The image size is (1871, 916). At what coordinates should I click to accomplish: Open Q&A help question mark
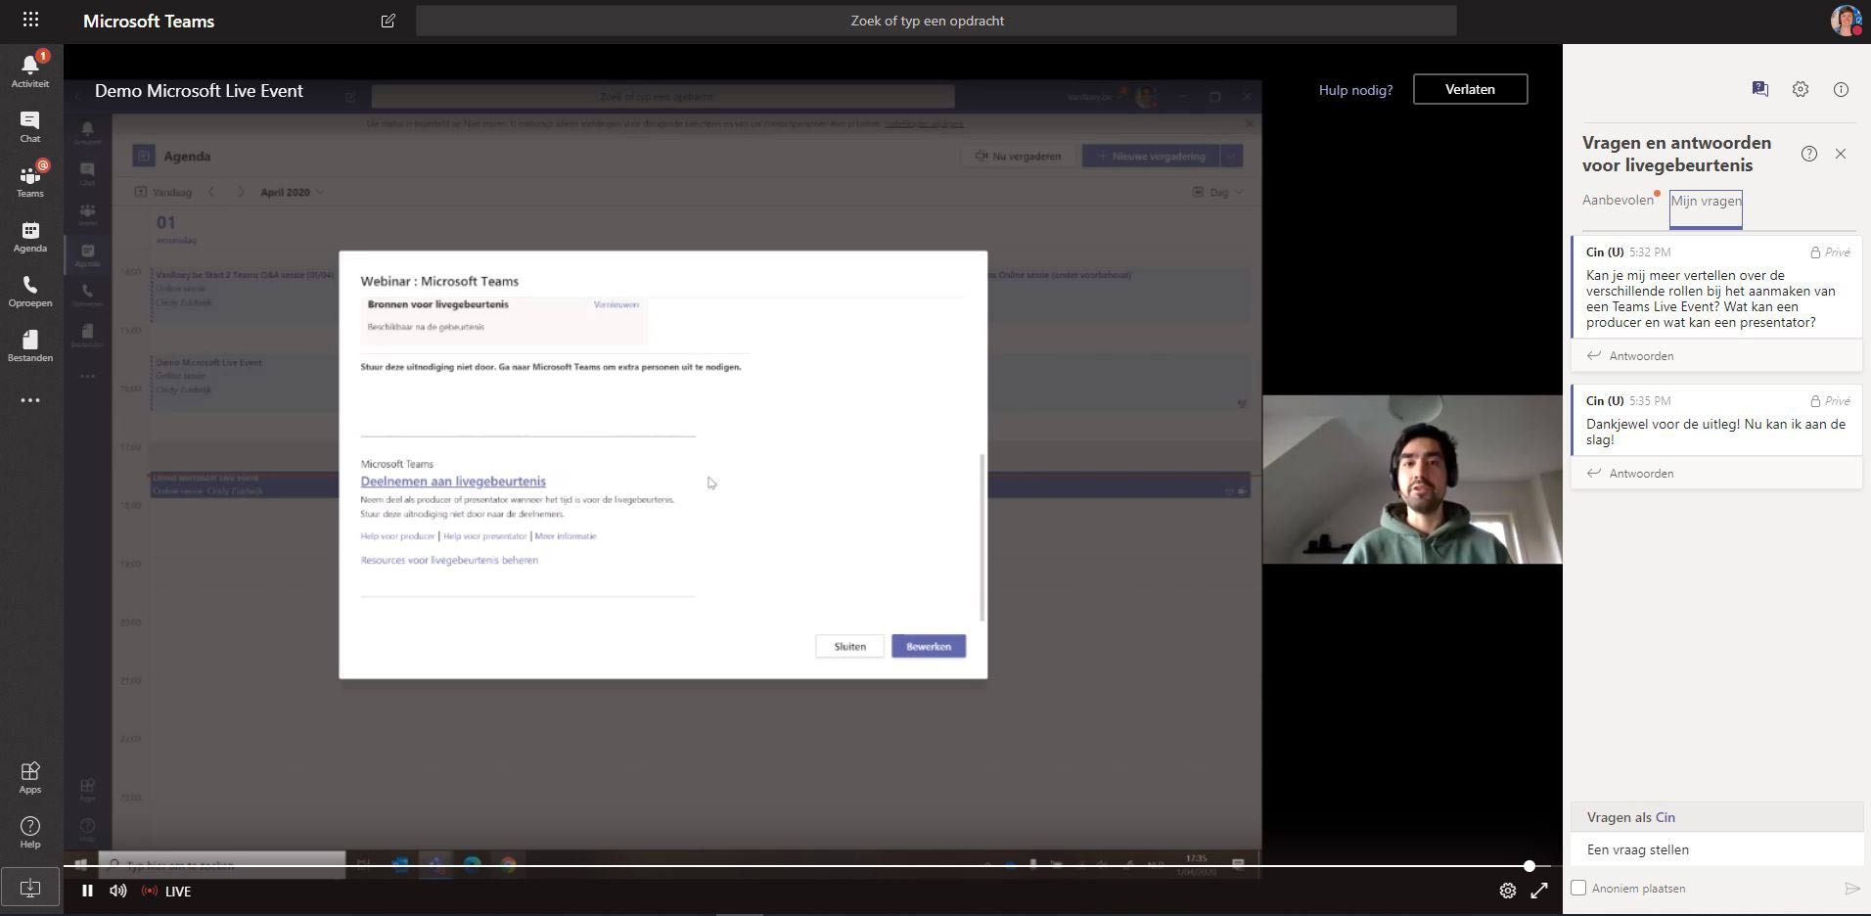coord(1809,154)
